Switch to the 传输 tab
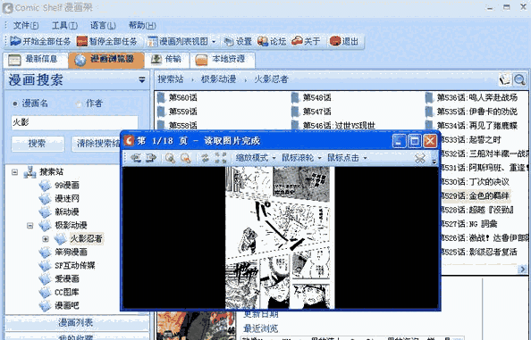This screenshot has height=340, width=531. [x=166, y=60]
